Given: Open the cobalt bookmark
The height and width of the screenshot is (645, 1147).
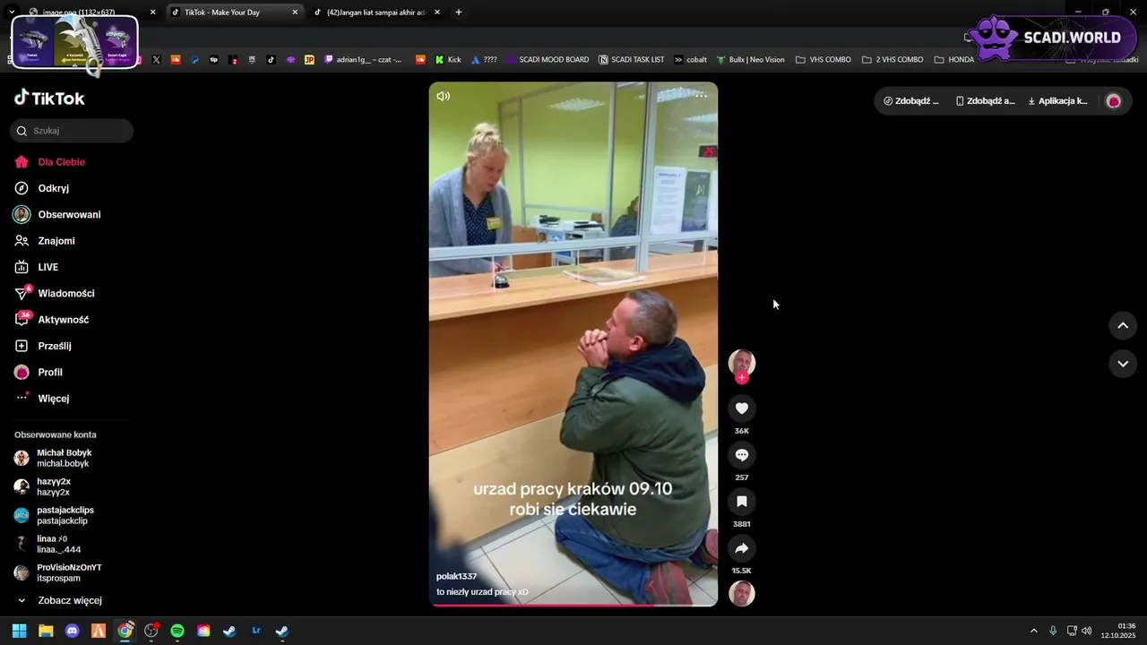Looking at the screenshot, I should click(691, 60).
